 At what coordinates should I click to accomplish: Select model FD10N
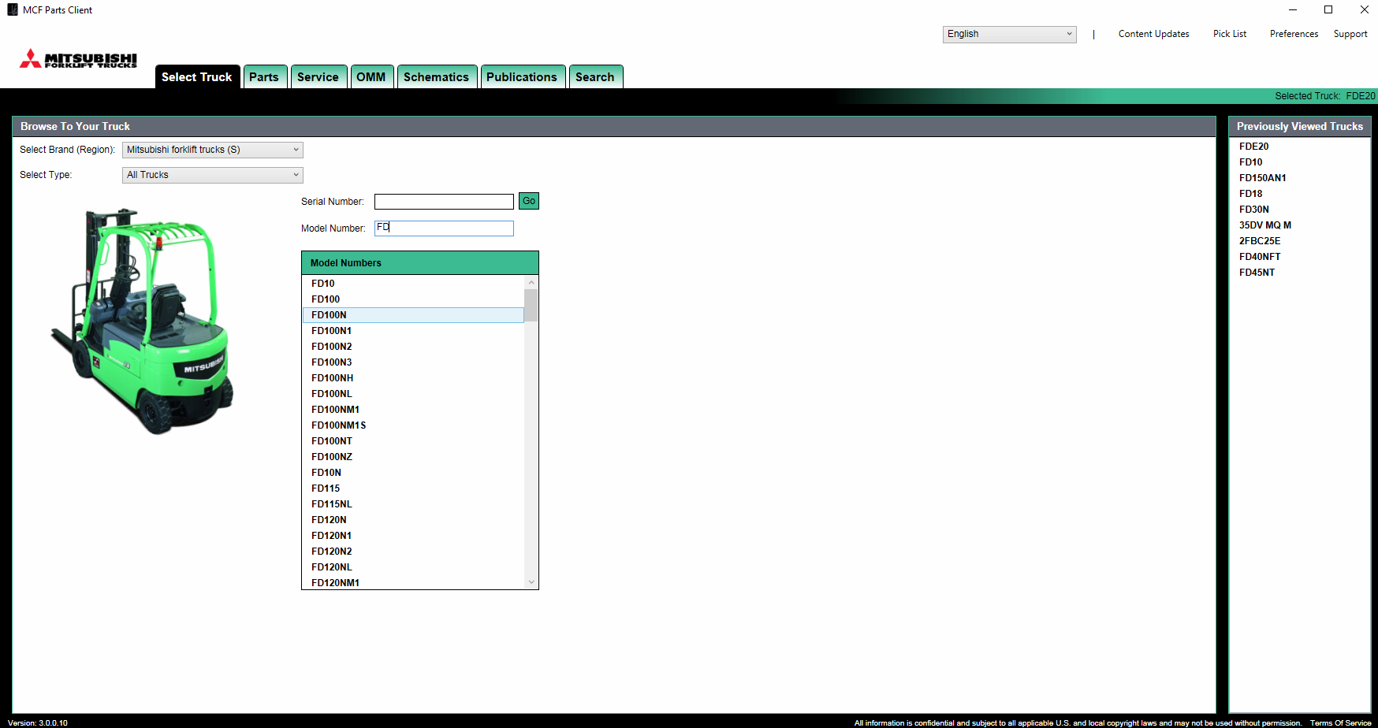click(413, 473)
